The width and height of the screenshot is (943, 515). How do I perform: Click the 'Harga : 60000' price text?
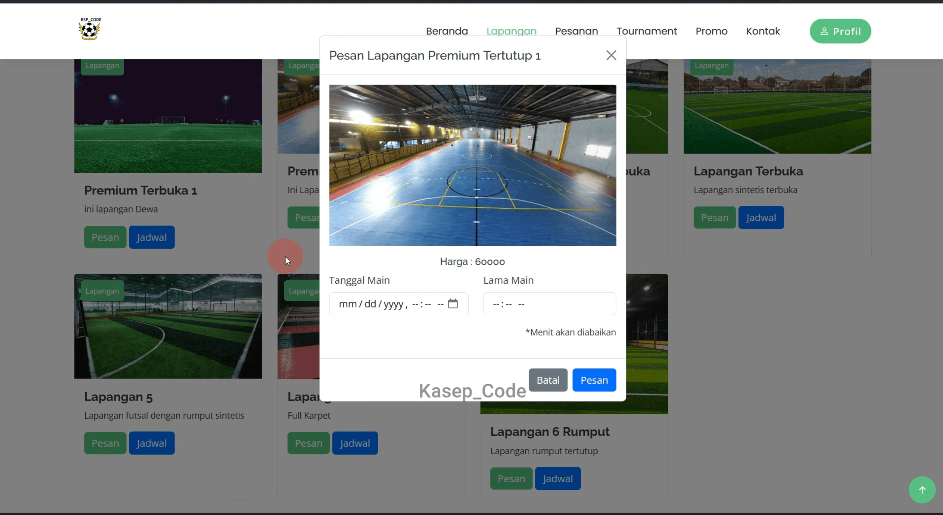[x=472, y=262]
